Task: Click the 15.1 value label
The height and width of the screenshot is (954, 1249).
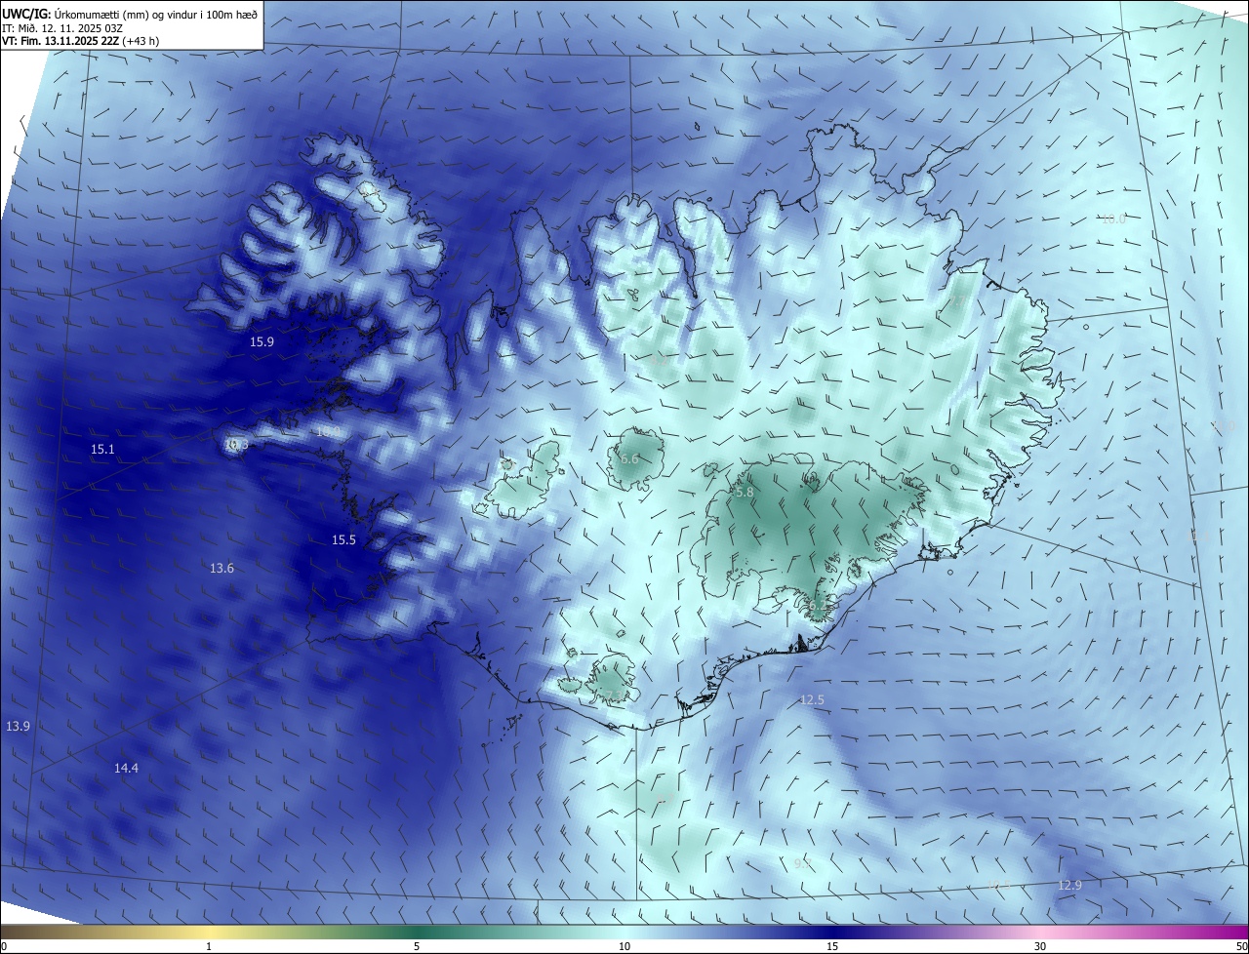Action: coord(102,450)
